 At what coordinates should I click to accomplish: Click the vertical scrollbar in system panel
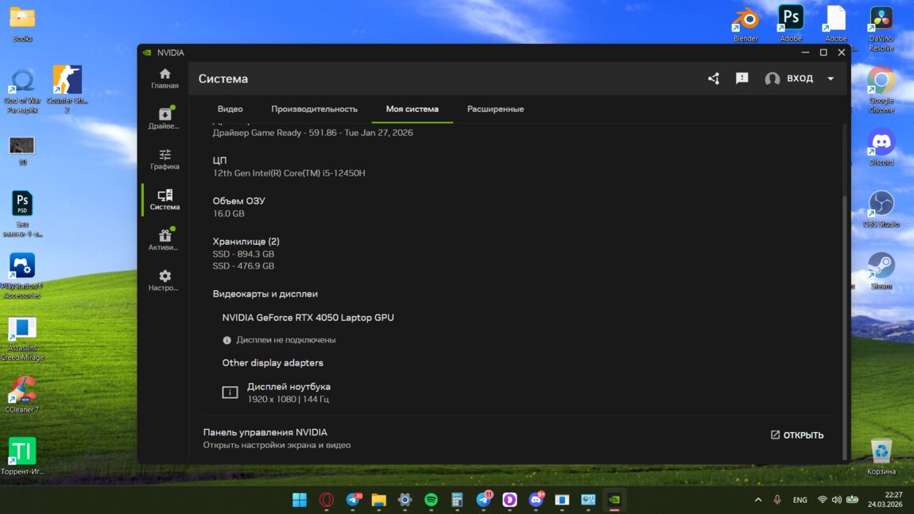[x=844, y=318]
